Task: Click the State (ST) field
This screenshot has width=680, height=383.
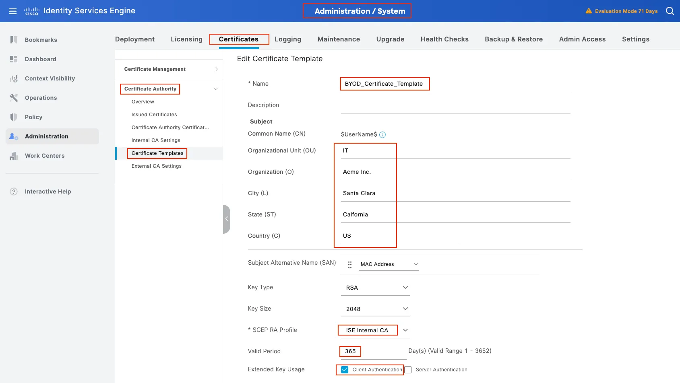Action: [x=455, y=215]
